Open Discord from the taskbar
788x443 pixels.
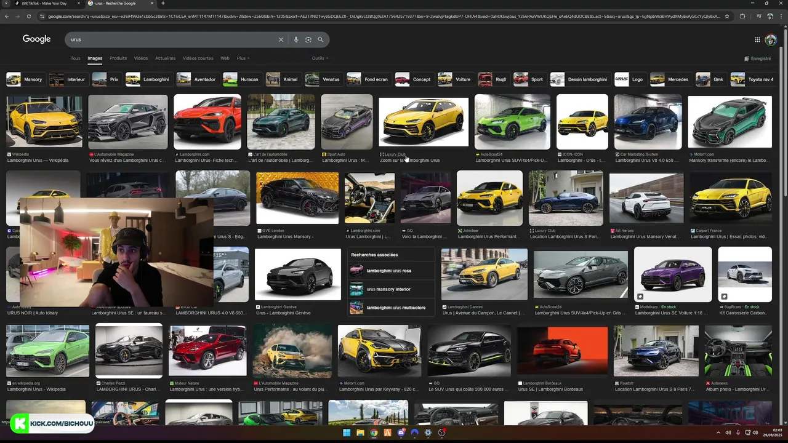click(401, 433)
